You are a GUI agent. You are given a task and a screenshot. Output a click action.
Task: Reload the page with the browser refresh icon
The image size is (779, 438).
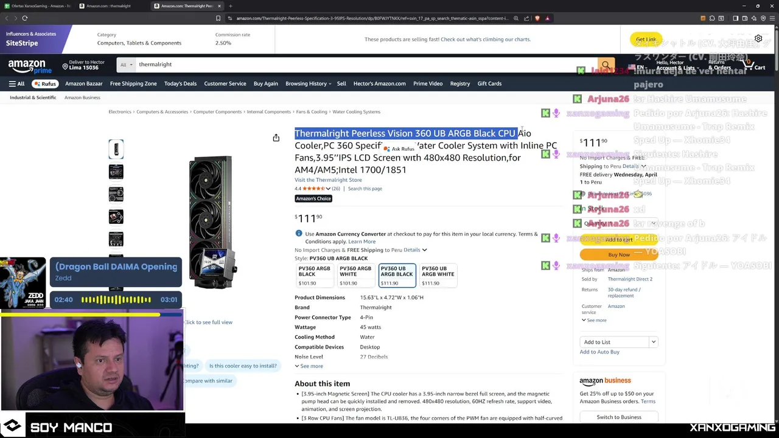tap(24, 18)
